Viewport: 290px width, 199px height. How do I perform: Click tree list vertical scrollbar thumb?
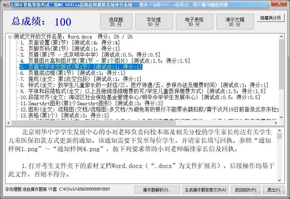tap(281, 64)
